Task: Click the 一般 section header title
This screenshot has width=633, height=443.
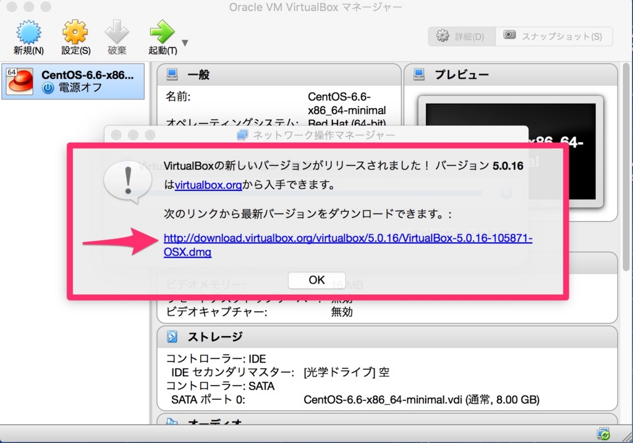Action: point(198,75)
